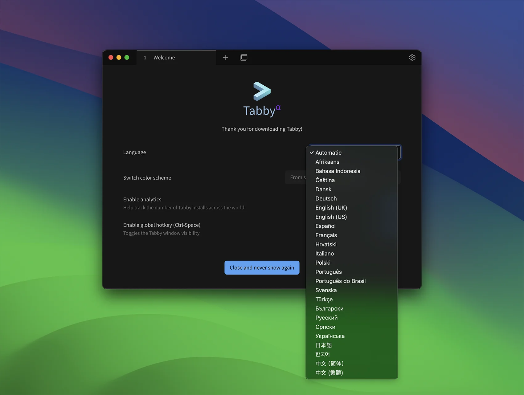The width and height of the screenshot is (524, 395).
Task: Select Български in the language list
Action: pyautogui.click(x=352, y=308)
